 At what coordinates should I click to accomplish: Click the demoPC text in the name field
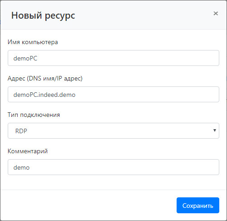pyautogui.click(x=25, y=58)
